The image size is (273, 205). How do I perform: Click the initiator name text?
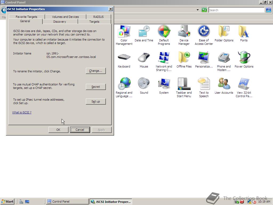click(71, 55)
